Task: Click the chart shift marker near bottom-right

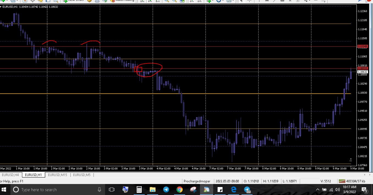Action: point(351,160)
